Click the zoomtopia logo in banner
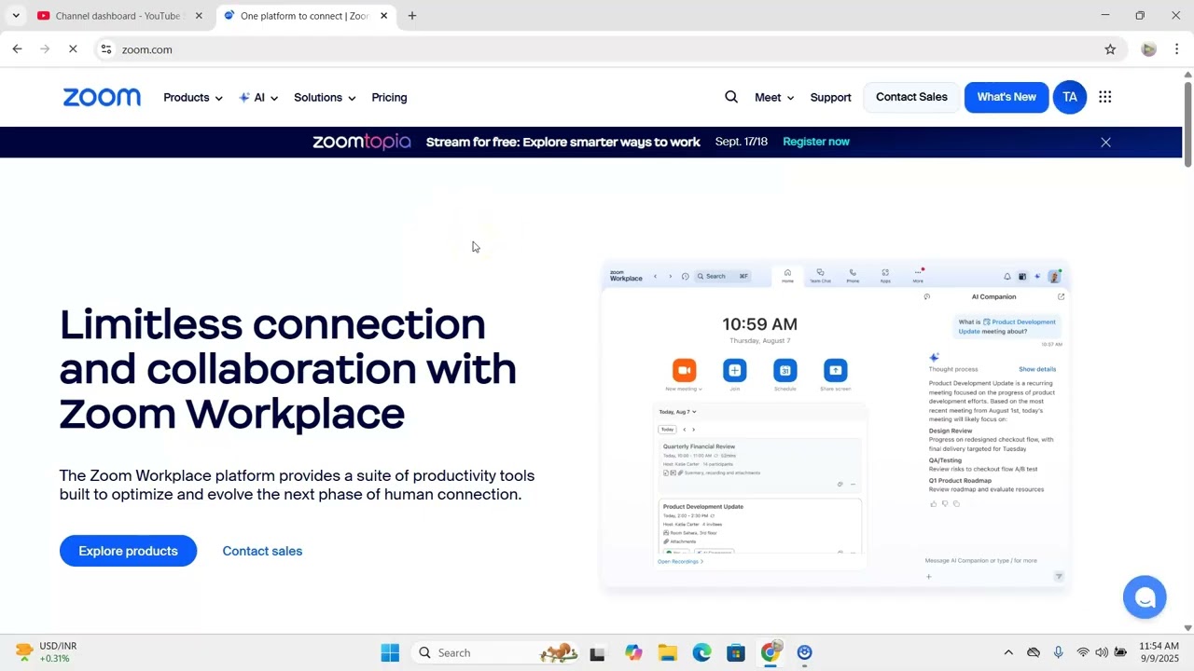 pos(362,142)
